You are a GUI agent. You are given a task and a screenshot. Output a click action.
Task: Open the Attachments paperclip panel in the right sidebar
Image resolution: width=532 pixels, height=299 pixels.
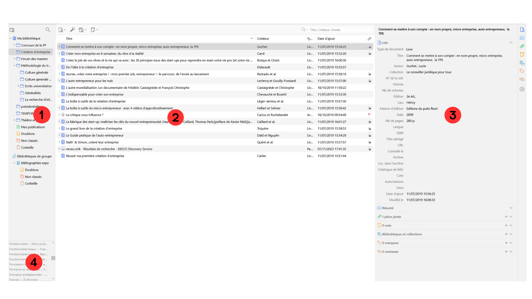pos(522,46)
